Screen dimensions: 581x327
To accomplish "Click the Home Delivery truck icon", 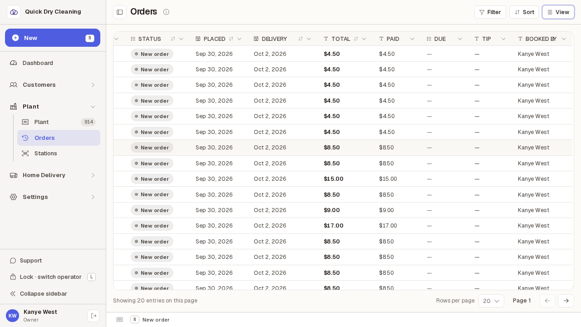I will (14, 175).
